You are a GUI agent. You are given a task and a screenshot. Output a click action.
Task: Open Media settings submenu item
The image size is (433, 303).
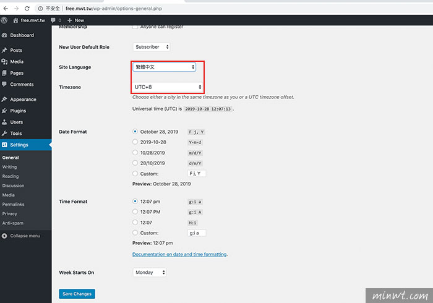click(8, 195)
